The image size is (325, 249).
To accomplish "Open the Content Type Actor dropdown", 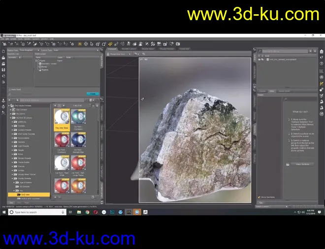I will (x=76, y=50).
